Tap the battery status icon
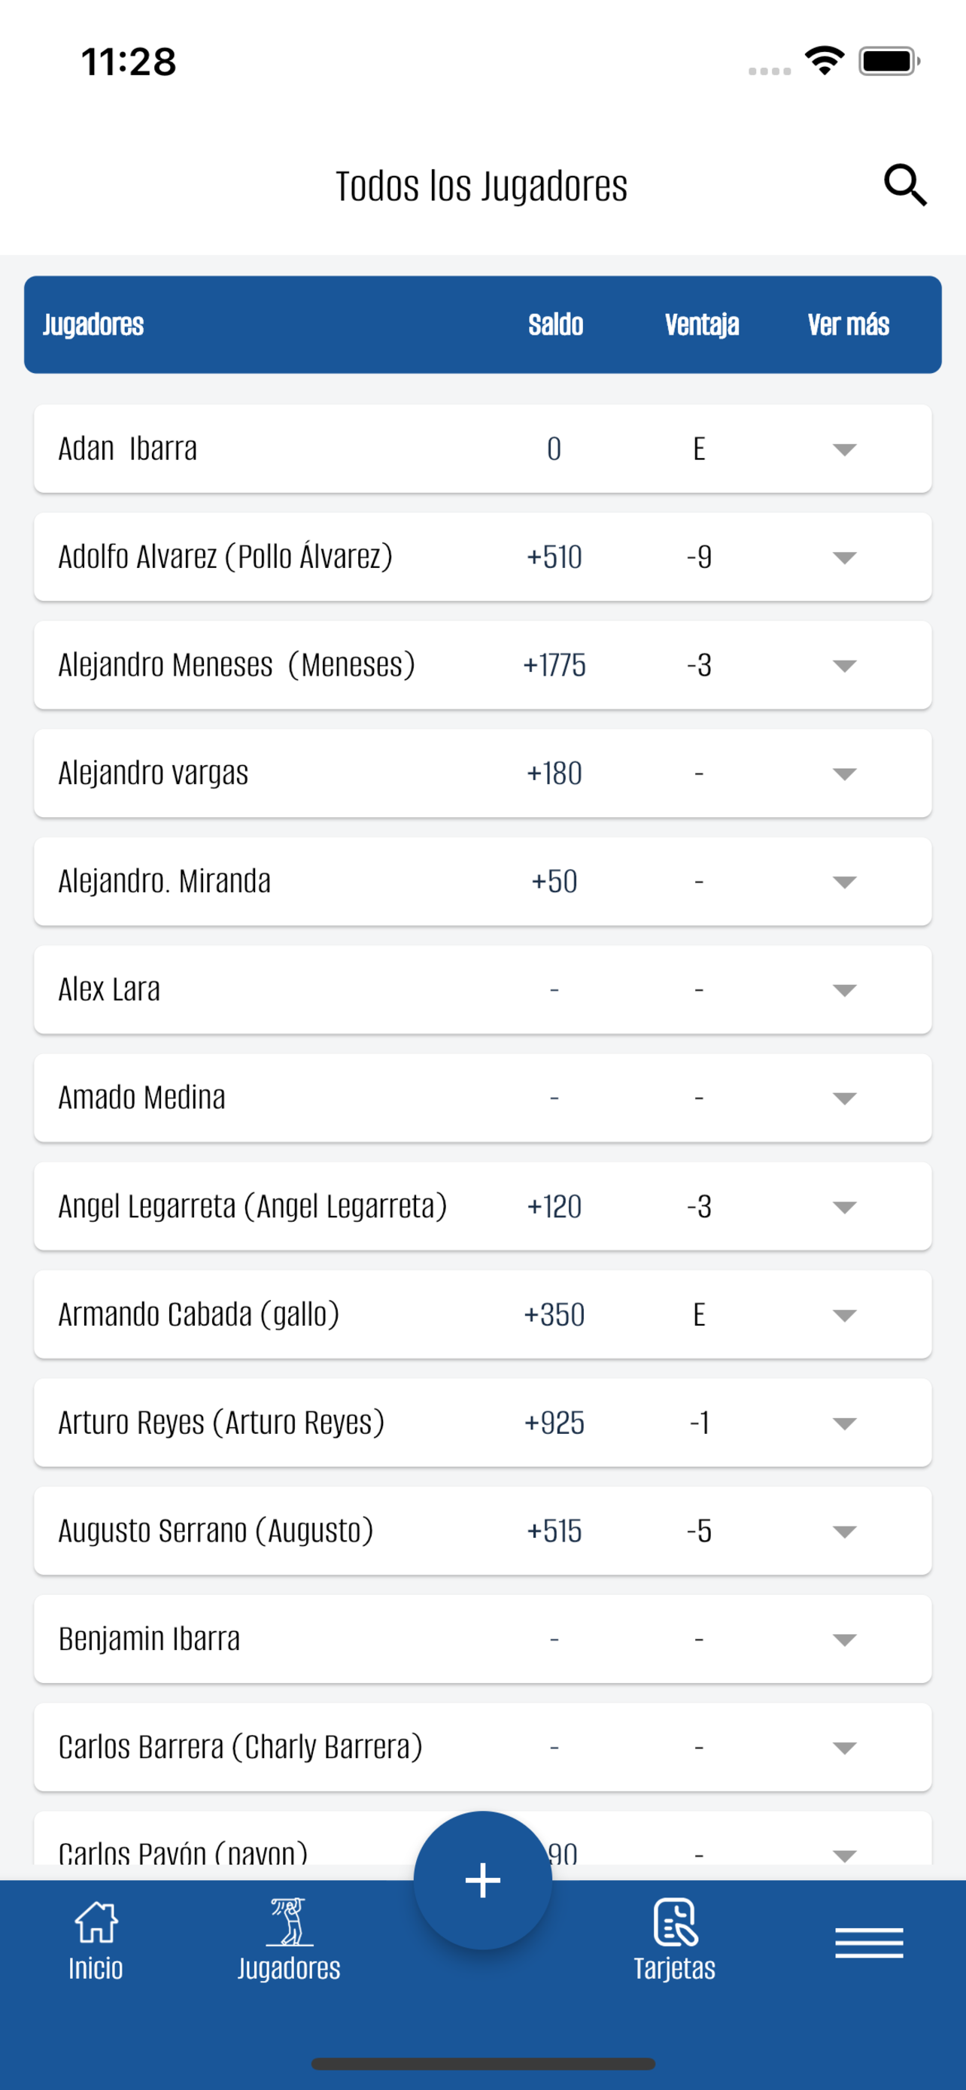This screenshot has width=966, height=2090. click(x=890, y=61)
